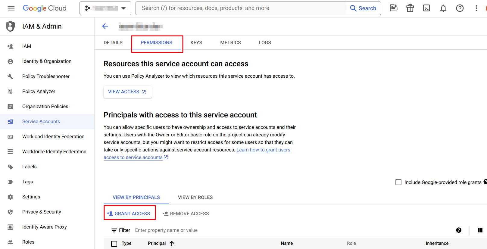Click the View Access button
This screenshot has width=487, height=249.
pos(127,92)
